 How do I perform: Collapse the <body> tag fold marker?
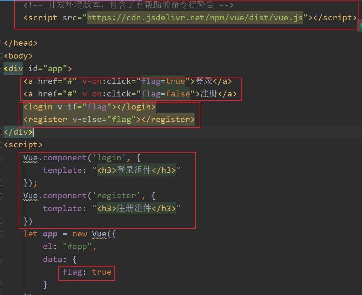pyautogui.click(x=1, y=56)
